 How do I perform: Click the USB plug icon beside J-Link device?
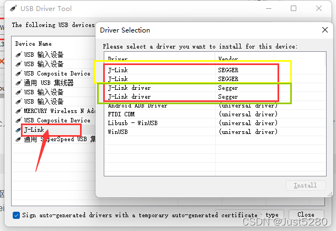[x=18, y=130]
